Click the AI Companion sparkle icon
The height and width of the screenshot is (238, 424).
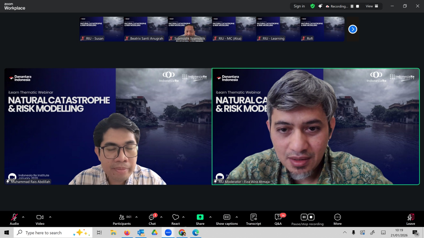click(x=320, y=6)
